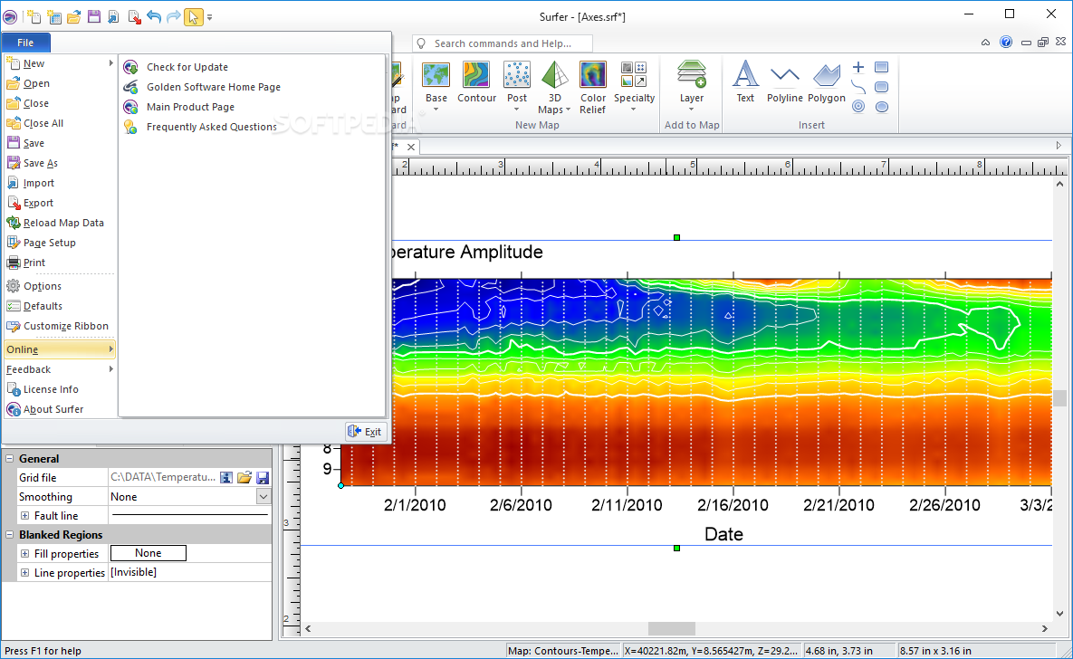Redo the last undone action

click(174, 17)
